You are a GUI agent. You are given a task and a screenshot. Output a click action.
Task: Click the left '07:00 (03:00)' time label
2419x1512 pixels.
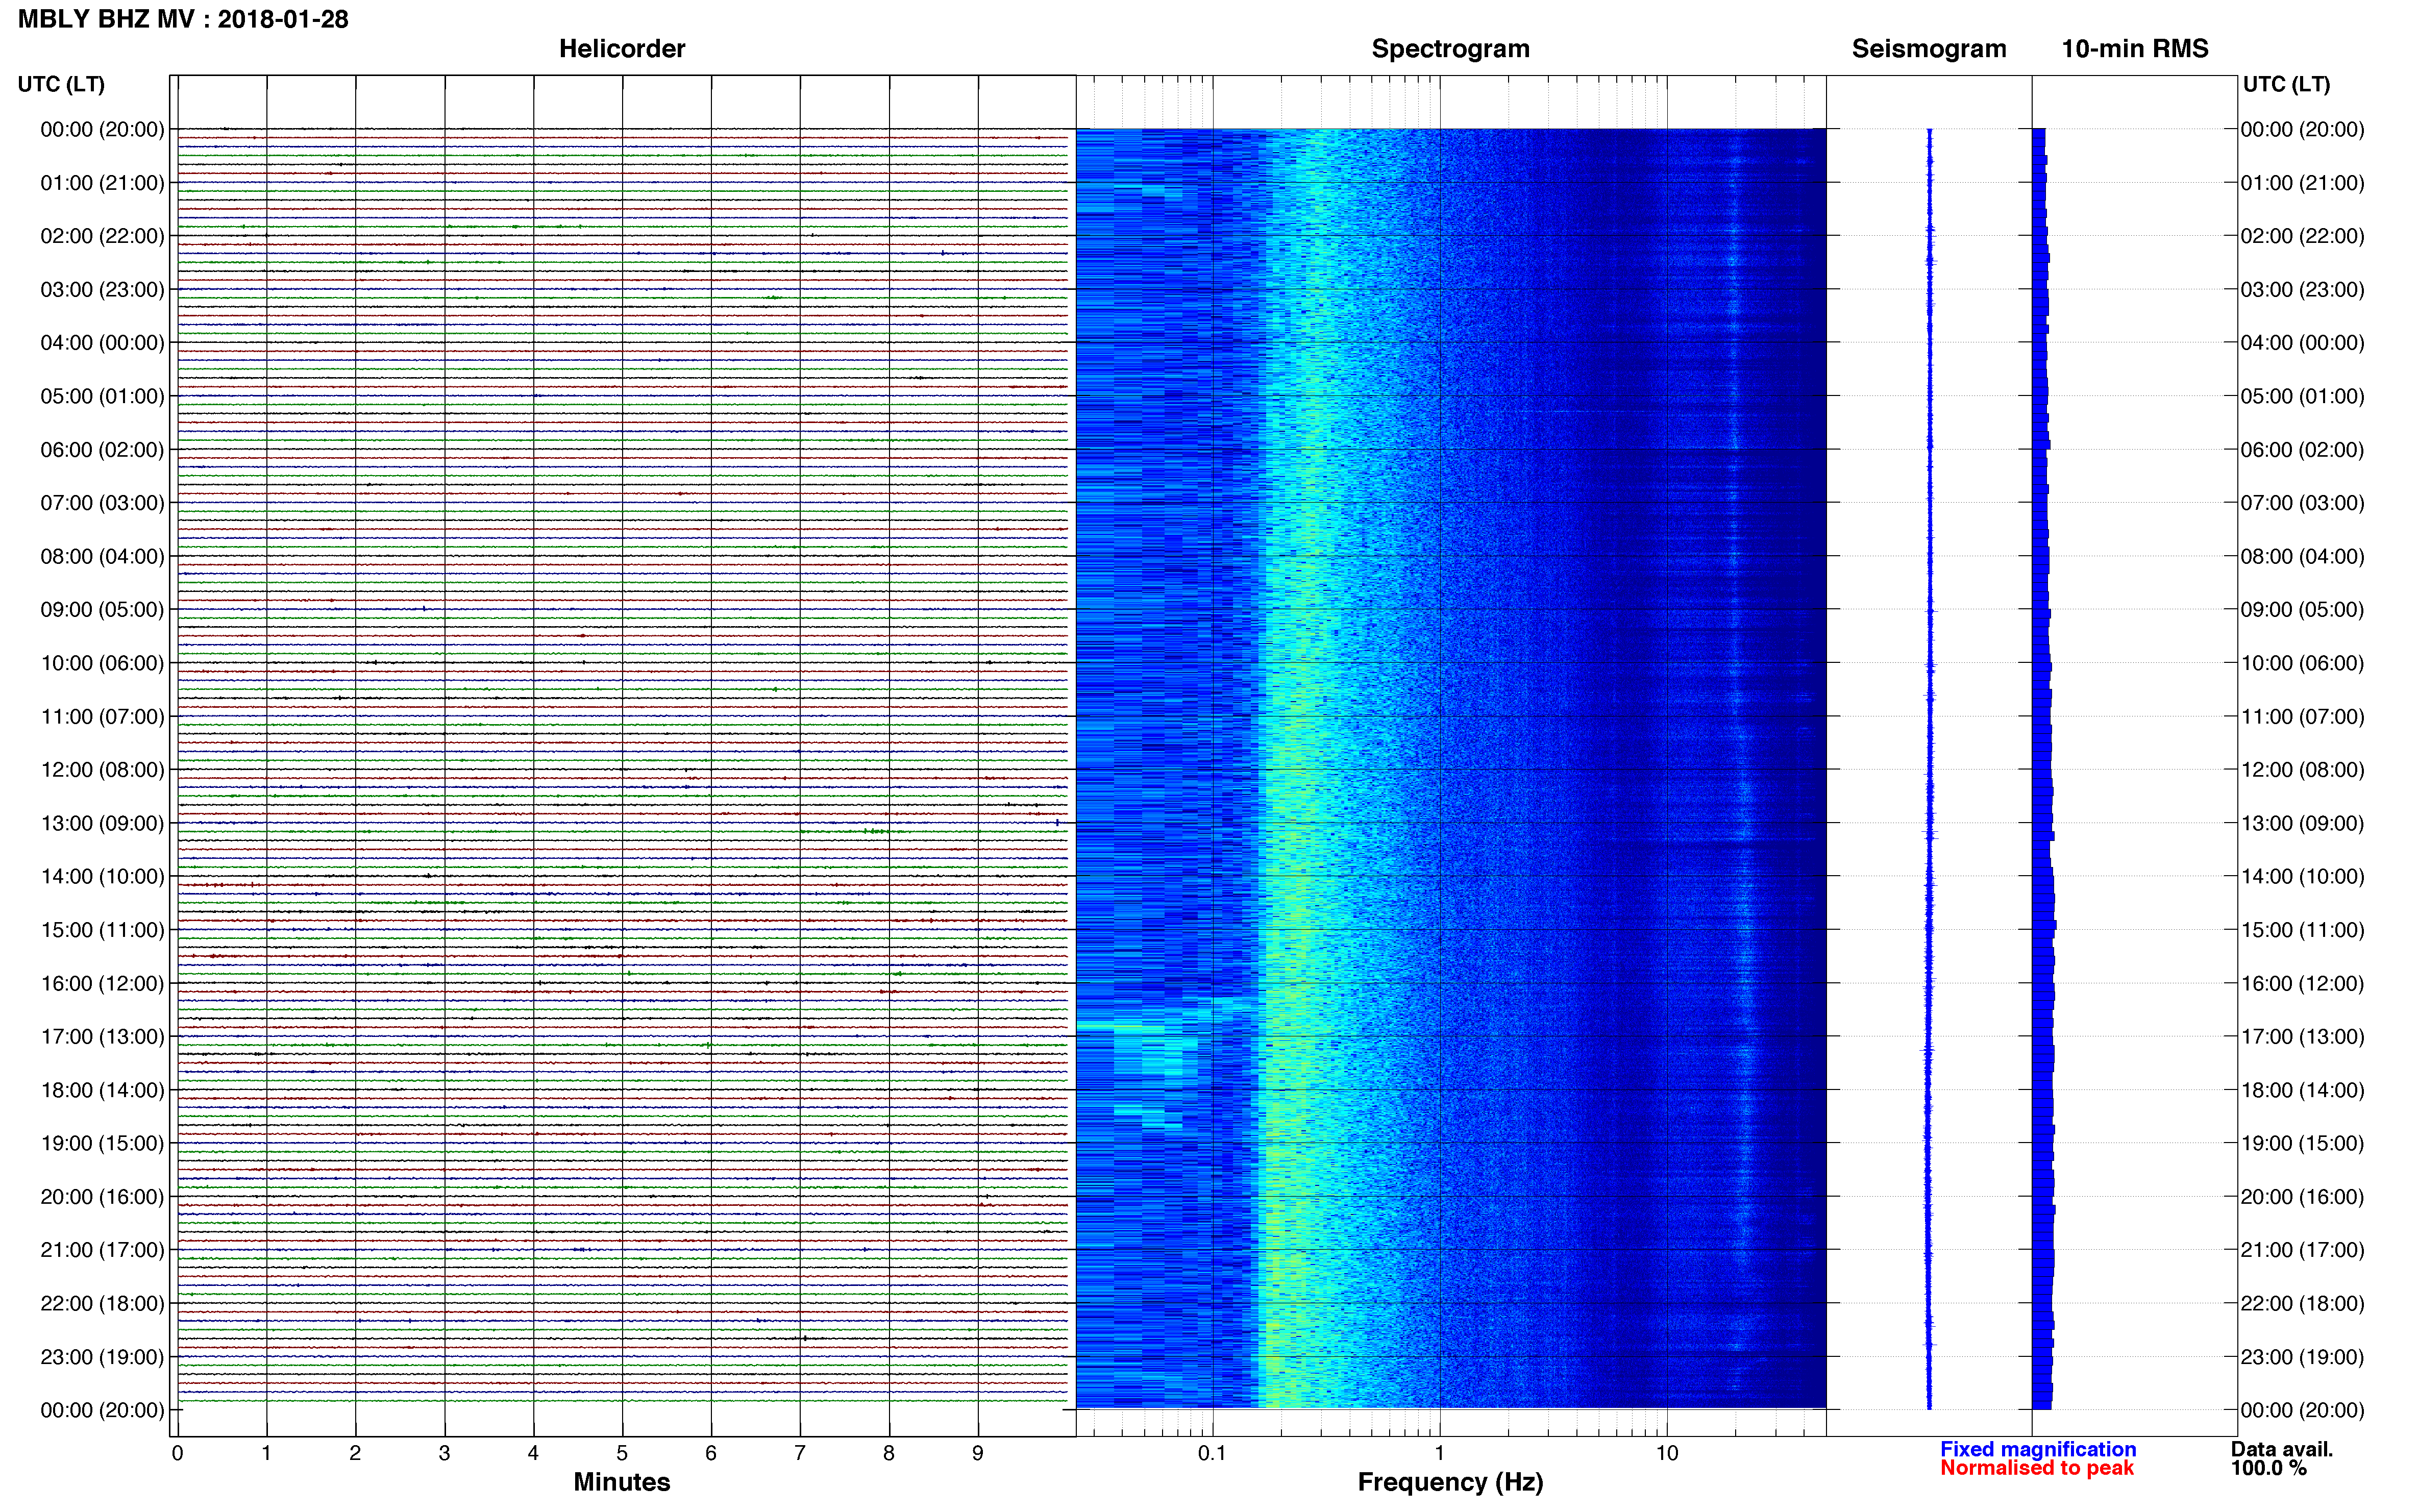(x=102, y=503)
